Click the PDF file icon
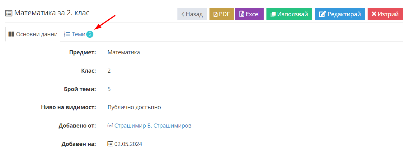409x165 pixels. point(215,14)
